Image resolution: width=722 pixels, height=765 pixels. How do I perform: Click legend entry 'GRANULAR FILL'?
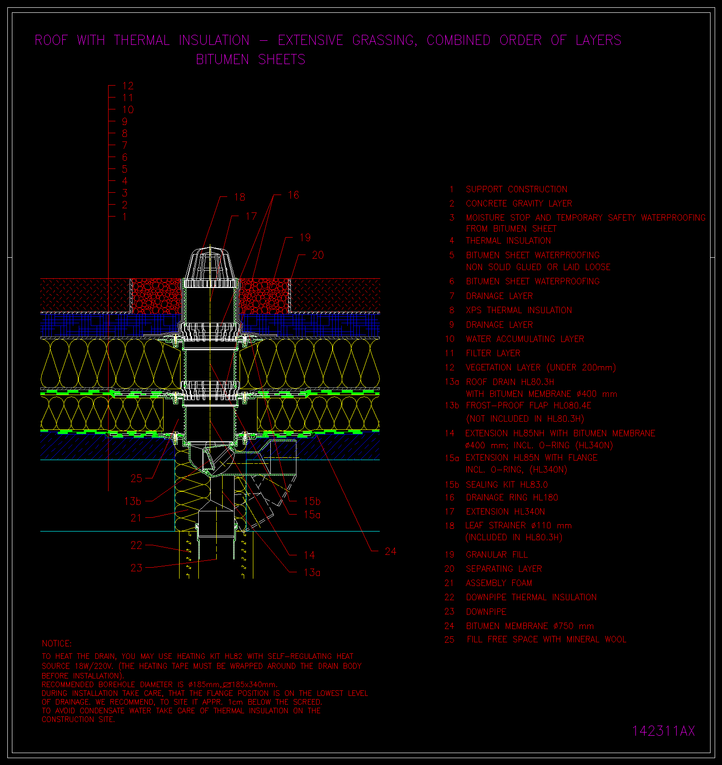point(497,554)
